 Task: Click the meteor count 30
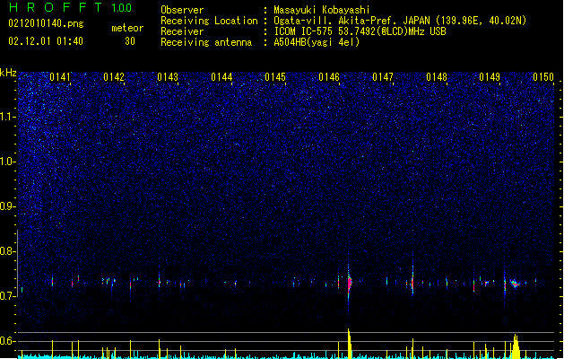(130, 41)
